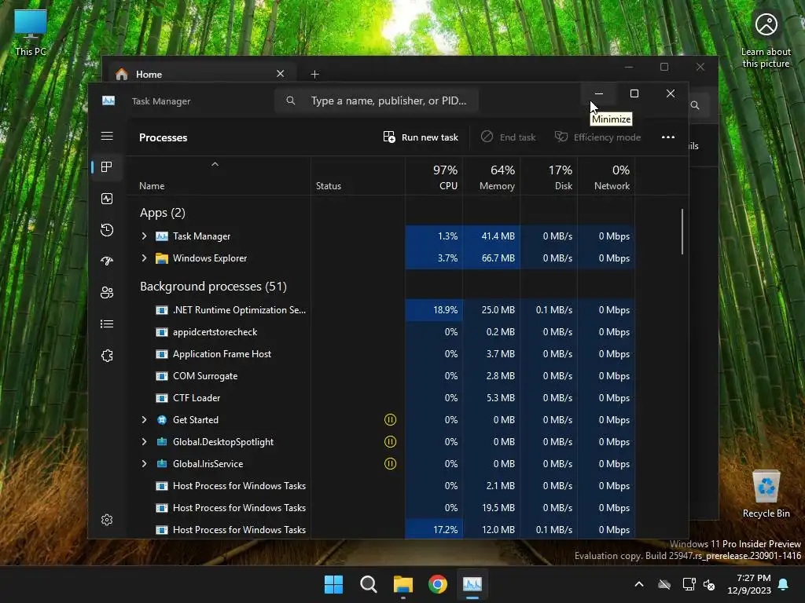Sort by the CPU column header
805x603 pixels.
point(434,177)
